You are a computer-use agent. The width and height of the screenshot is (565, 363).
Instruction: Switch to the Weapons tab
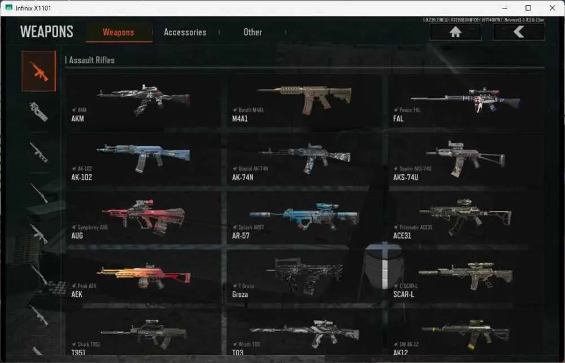119,32
